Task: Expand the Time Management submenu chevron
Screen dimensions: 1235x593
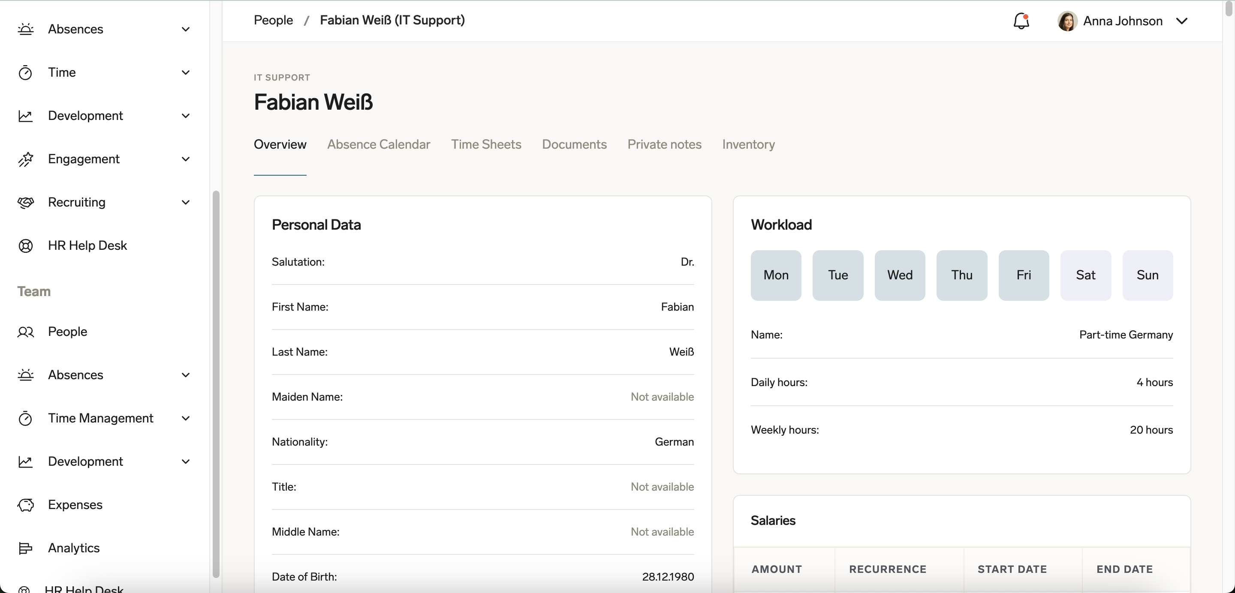Action: click(x=186, y=418)
